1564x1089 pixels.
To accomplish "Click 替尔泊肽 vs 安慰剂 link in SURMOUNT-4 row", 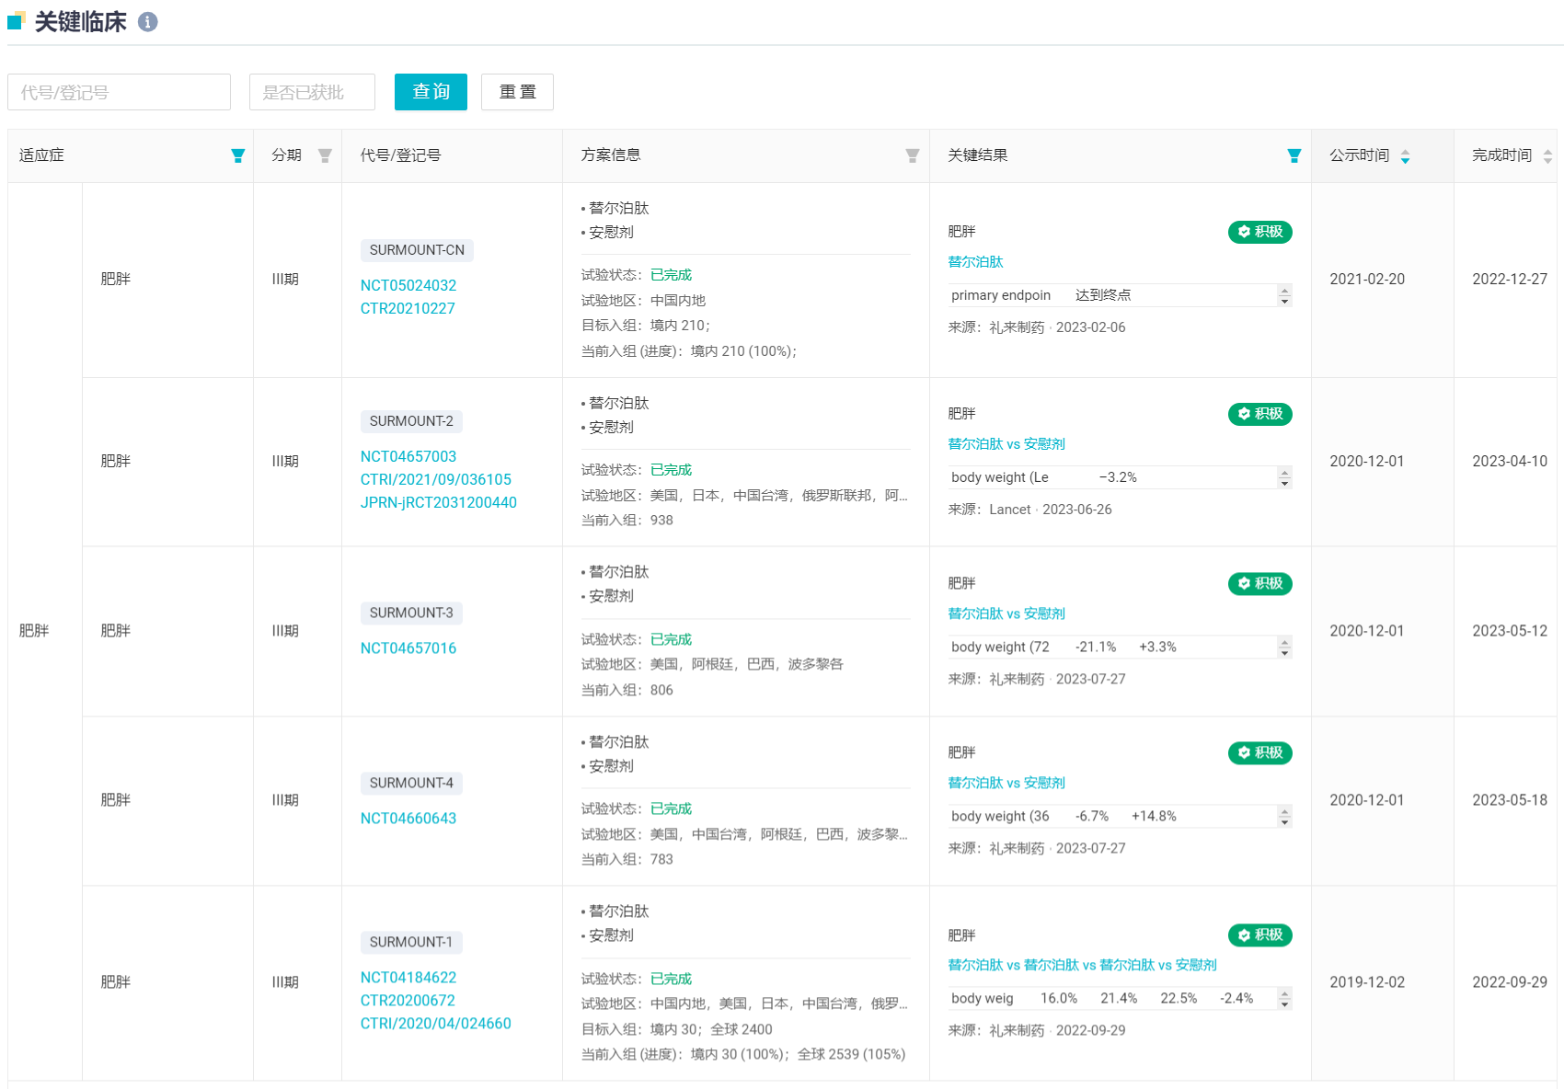I will pyautogui.click(x=1006, y=783).
